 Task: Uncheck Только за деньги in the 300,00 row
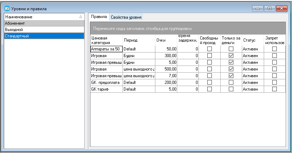point(231,56)
